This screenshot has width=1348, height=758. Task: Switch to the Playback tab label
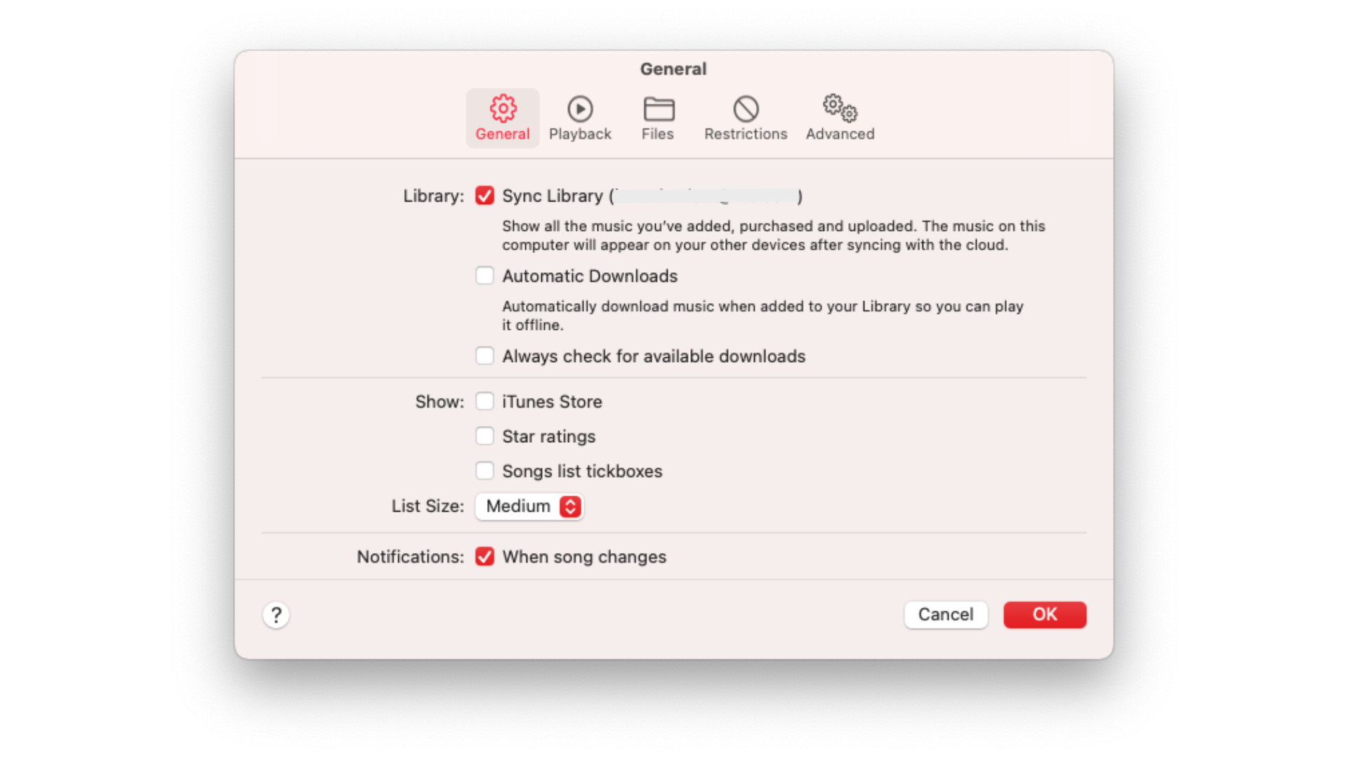tap(580, 134)
